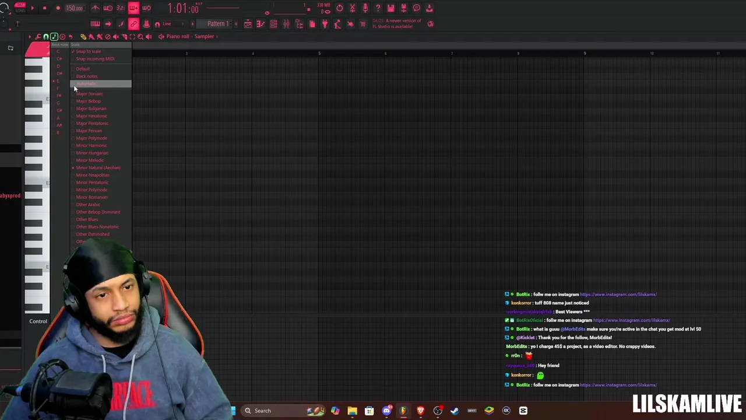Click Control label below piano keys
Image resolution: width=746 pixels, height=420 pixels.
(x=38, y=321)
